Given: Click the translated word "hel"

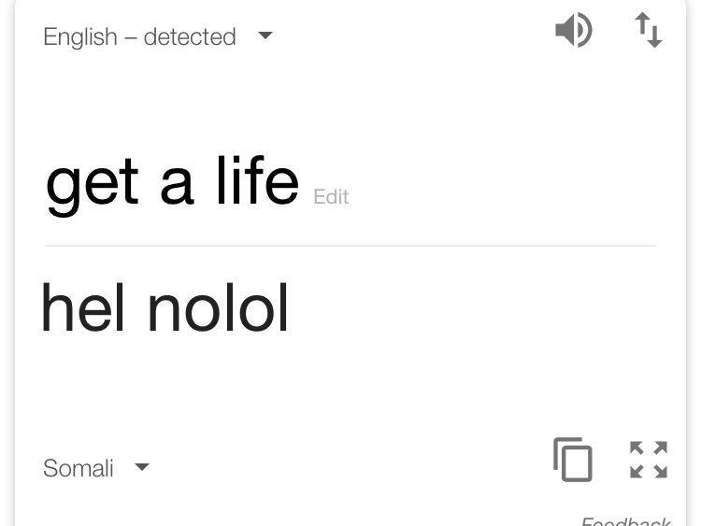Looking at the screenshot, I should [83, 308].
